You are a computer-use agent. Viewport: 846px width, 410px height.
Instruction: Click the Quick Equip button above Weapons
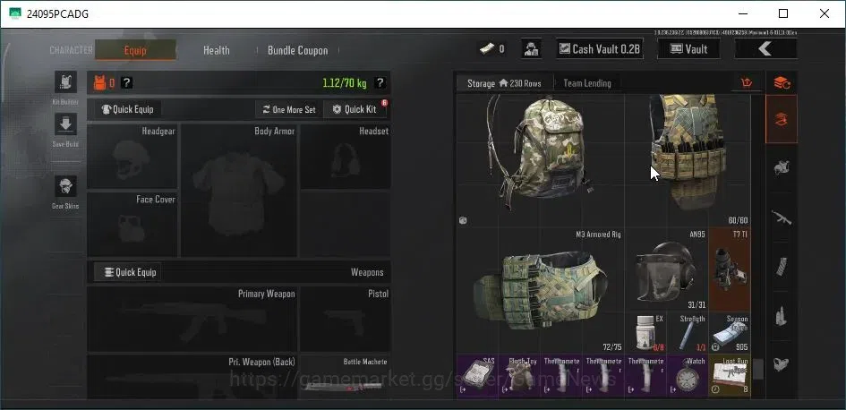point(128,272)
